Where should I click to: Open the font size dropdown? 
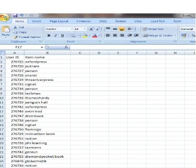(85, 29)
